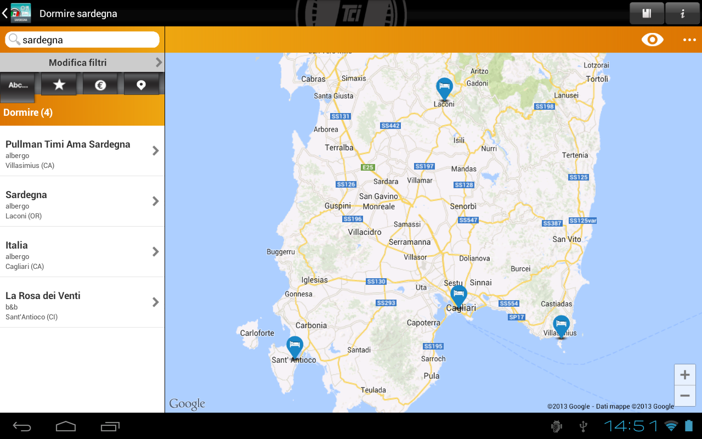Click the 14:51 system clock
702x439 pixels.
pyautogui.click(x=631, y=426)
